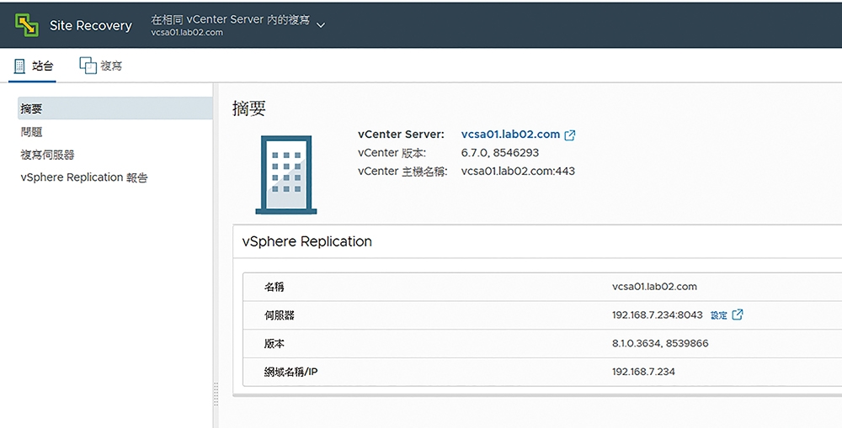Click the 複寫 overlapping squares icon
Viewport: 842px width, 428px height.
(x=88, y=66)
